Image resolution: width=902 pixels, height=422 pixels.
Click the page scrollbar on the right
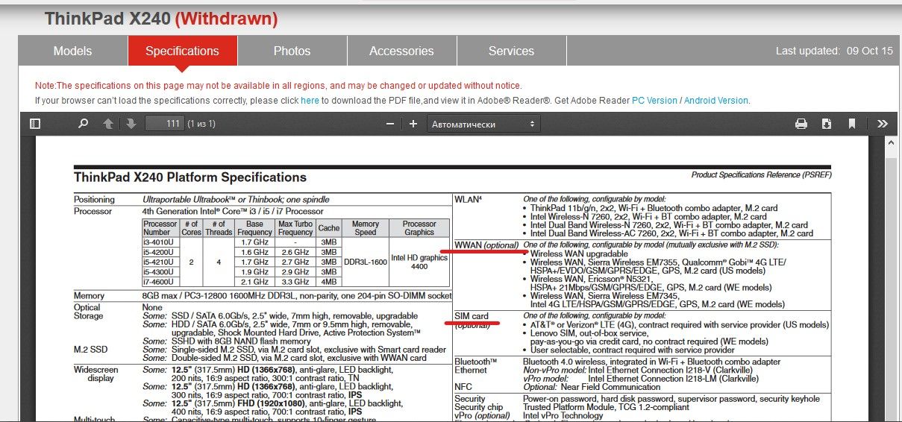click(890, 280)
